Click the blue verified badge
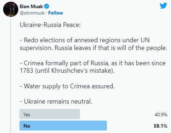 47,6
